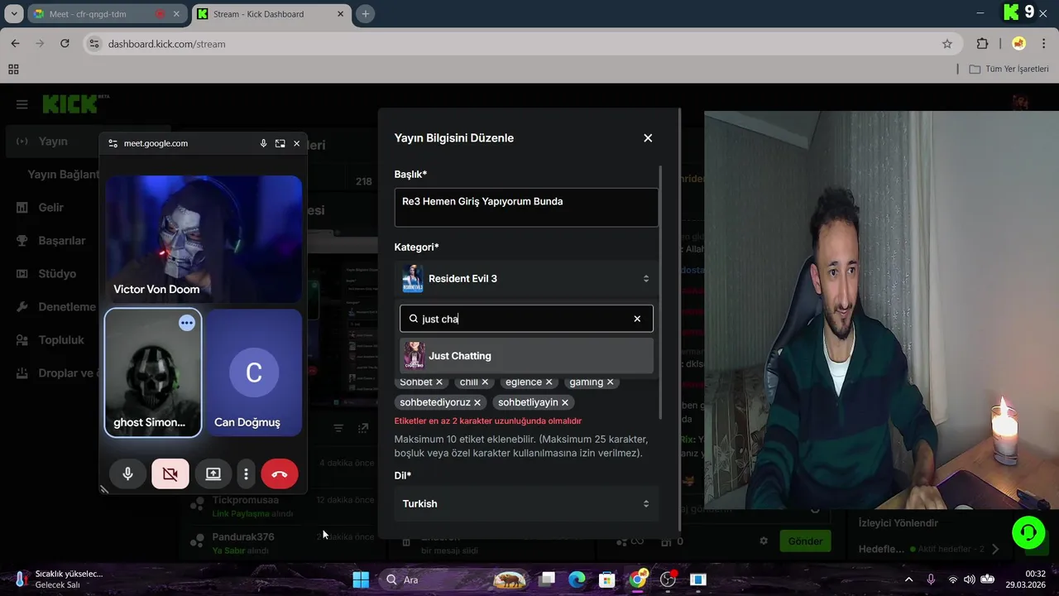Open the tab search dropdown arrow

click(x=14, y=14)
